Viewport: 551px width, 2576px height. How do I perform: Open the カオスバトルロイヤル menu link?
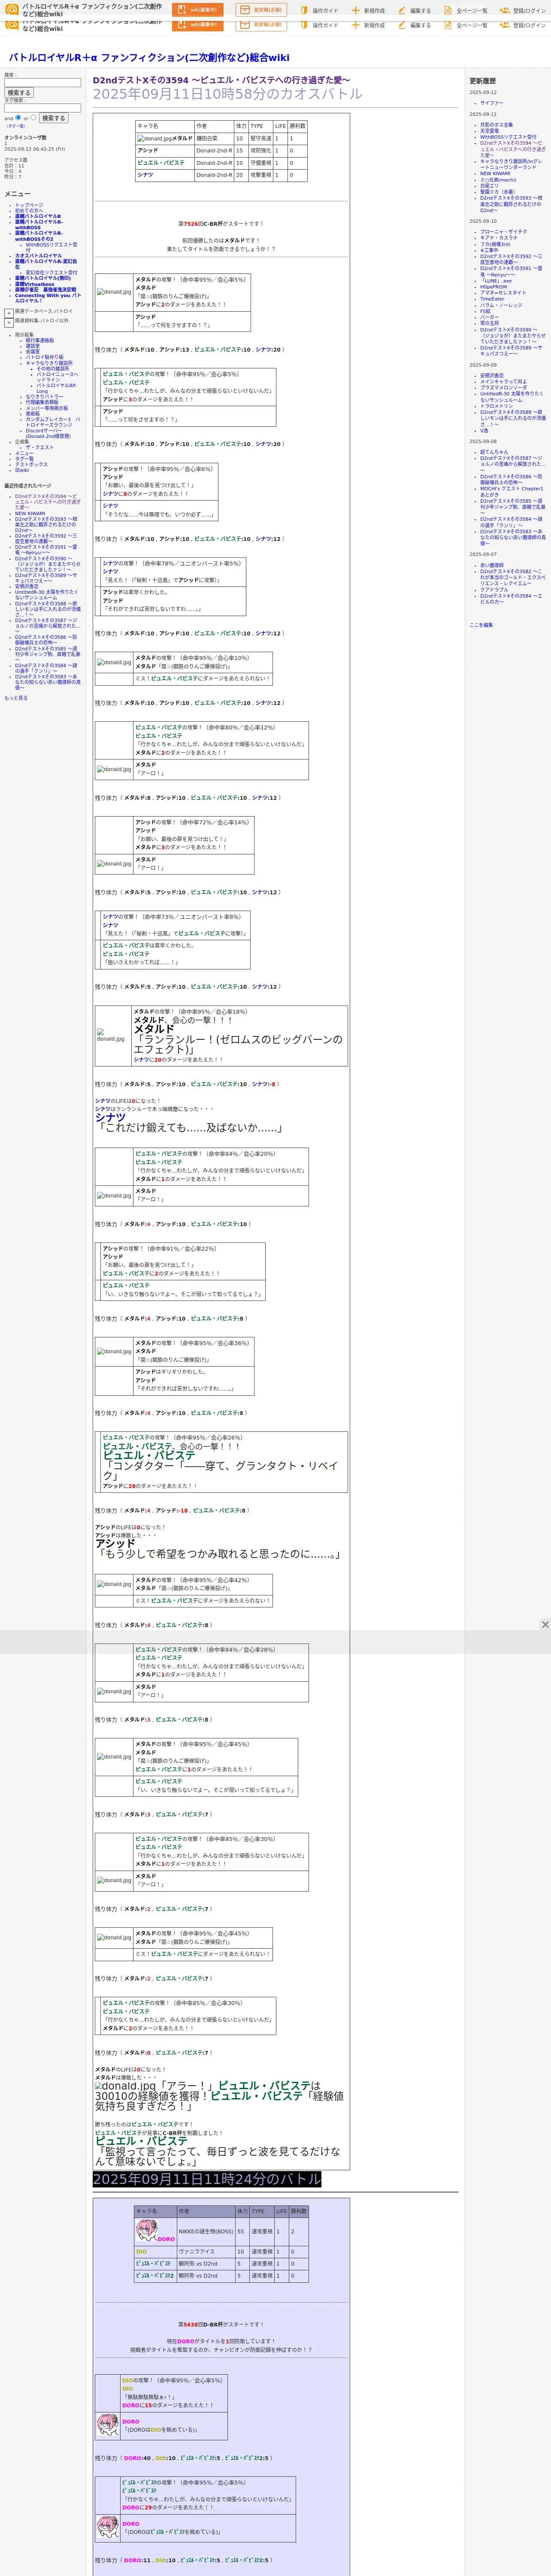point(38,256)
